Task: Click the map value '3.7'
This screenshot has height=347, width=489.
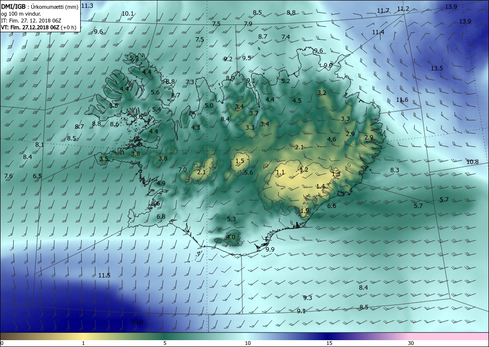Action: (254, 113)
